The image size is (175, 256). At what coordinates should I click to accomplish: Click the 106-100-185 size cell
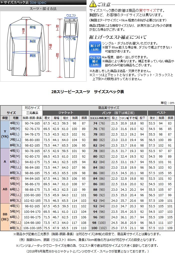[x=32, y=228]
